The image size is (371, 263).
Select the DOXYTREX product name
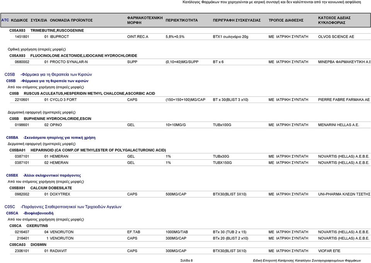(x=60, y=194)
